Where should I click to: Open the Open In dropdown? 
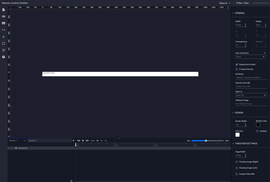pos(250,95)
